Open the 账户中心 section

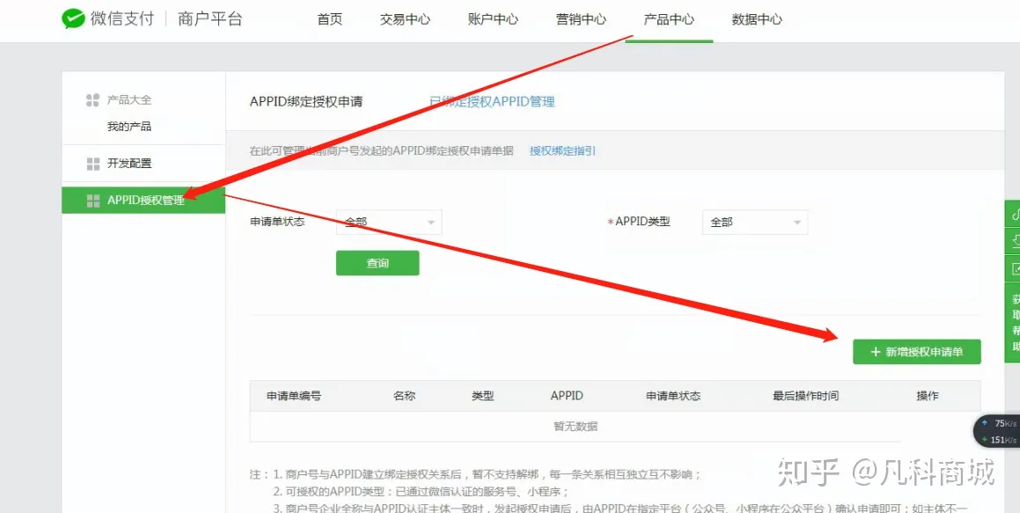coord(492,18)
